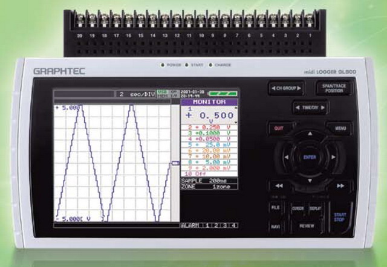Click the + 5.000 upper scale label
Screen dimensions: 387x267
click(x=67, y=108)
